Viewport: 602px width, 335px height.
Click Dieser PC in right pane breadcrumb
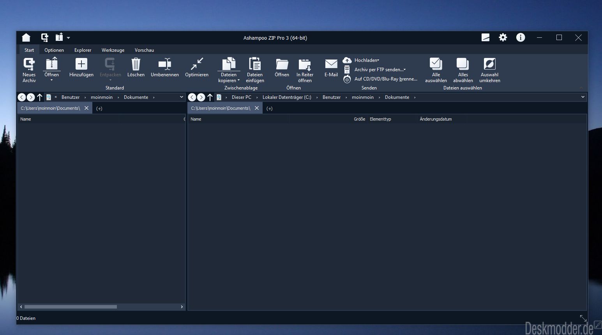(242, 97)
